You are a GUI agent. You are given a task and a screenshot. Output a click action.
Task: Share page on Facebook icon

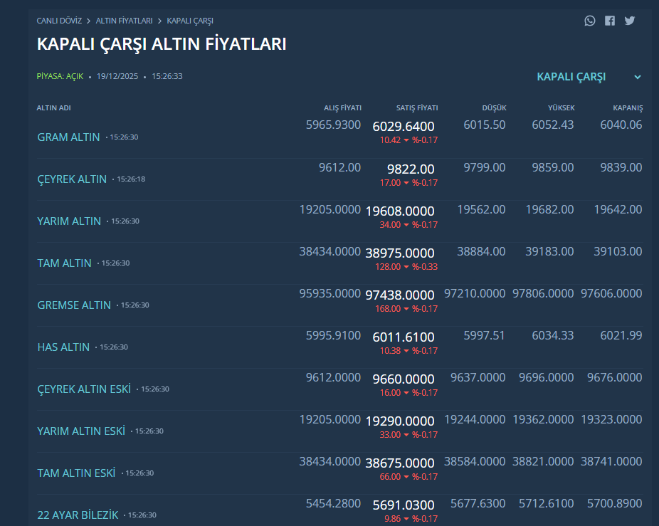(x=610, y=21)
